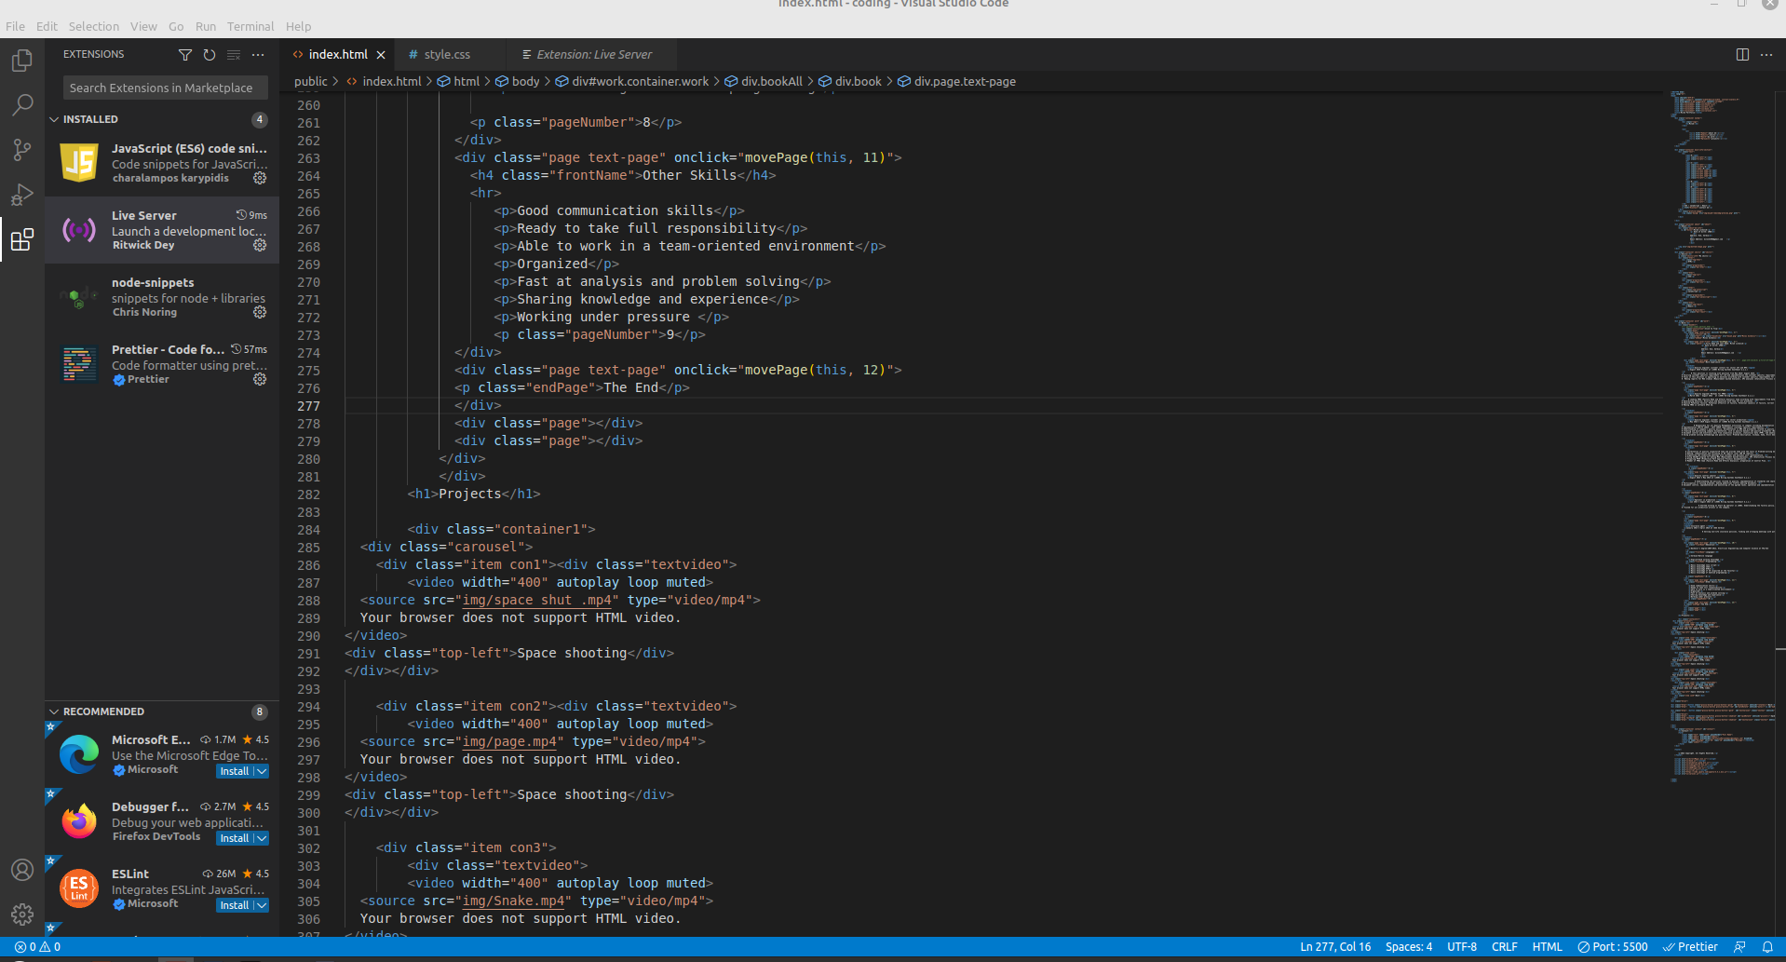This screenshot has height=962, width=1786.
Task: Open the Accounts icon in activity bar
Action: (x=21, y=869)
